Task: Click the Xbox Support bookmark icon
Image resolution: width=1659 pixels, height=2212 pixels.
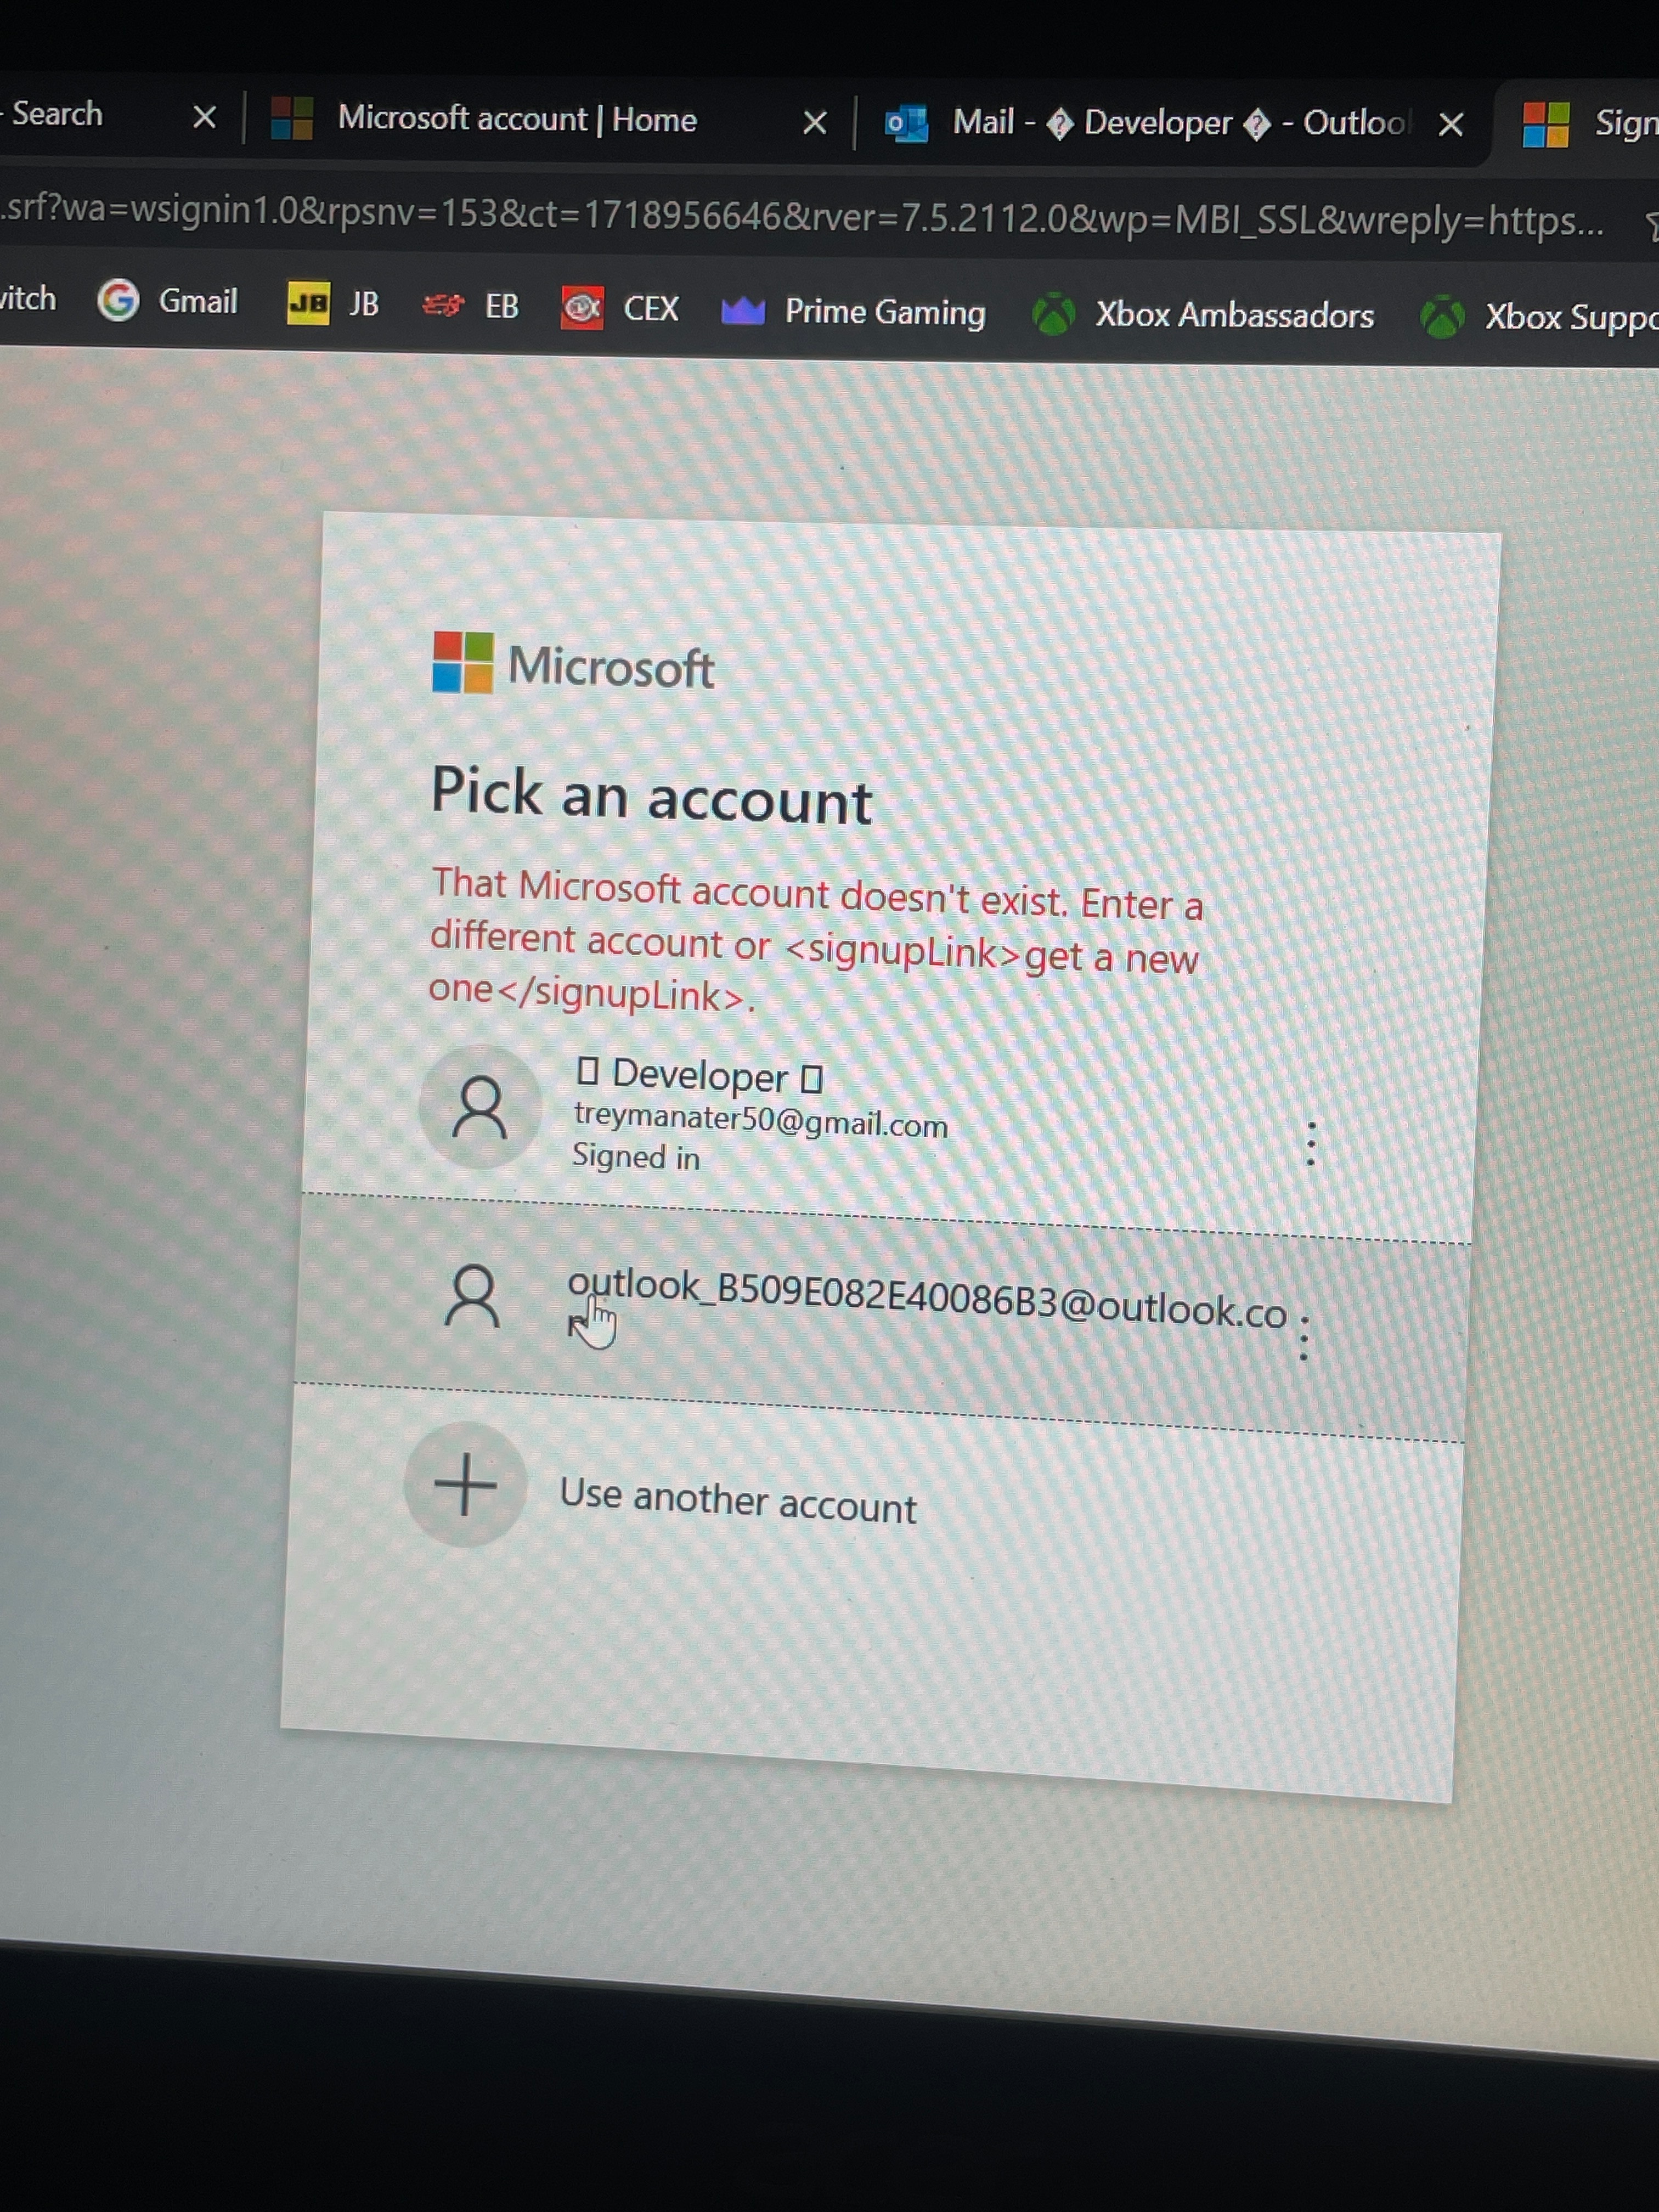Action: point(1442,317)
